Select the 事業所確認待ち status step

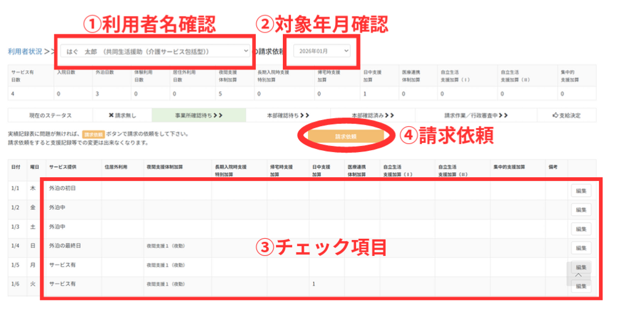click(199, 115)
